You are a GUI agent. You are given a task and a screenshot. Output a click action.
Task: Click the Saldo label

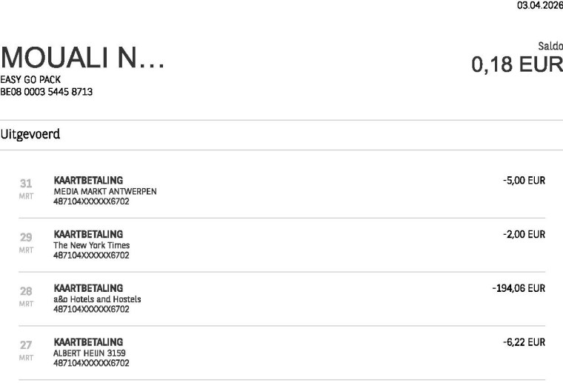[550, 46]
